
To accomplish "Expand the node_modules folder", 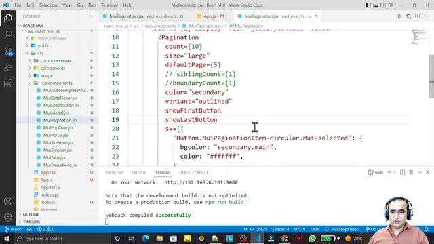I will [52, 38].
